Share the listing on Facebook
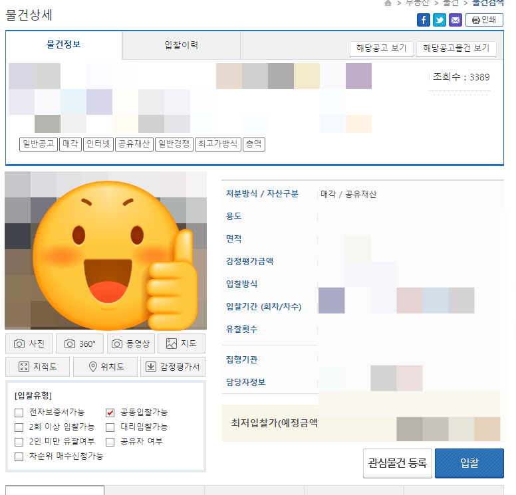Viewport: 516px width, 495px height. click(424, 20)
